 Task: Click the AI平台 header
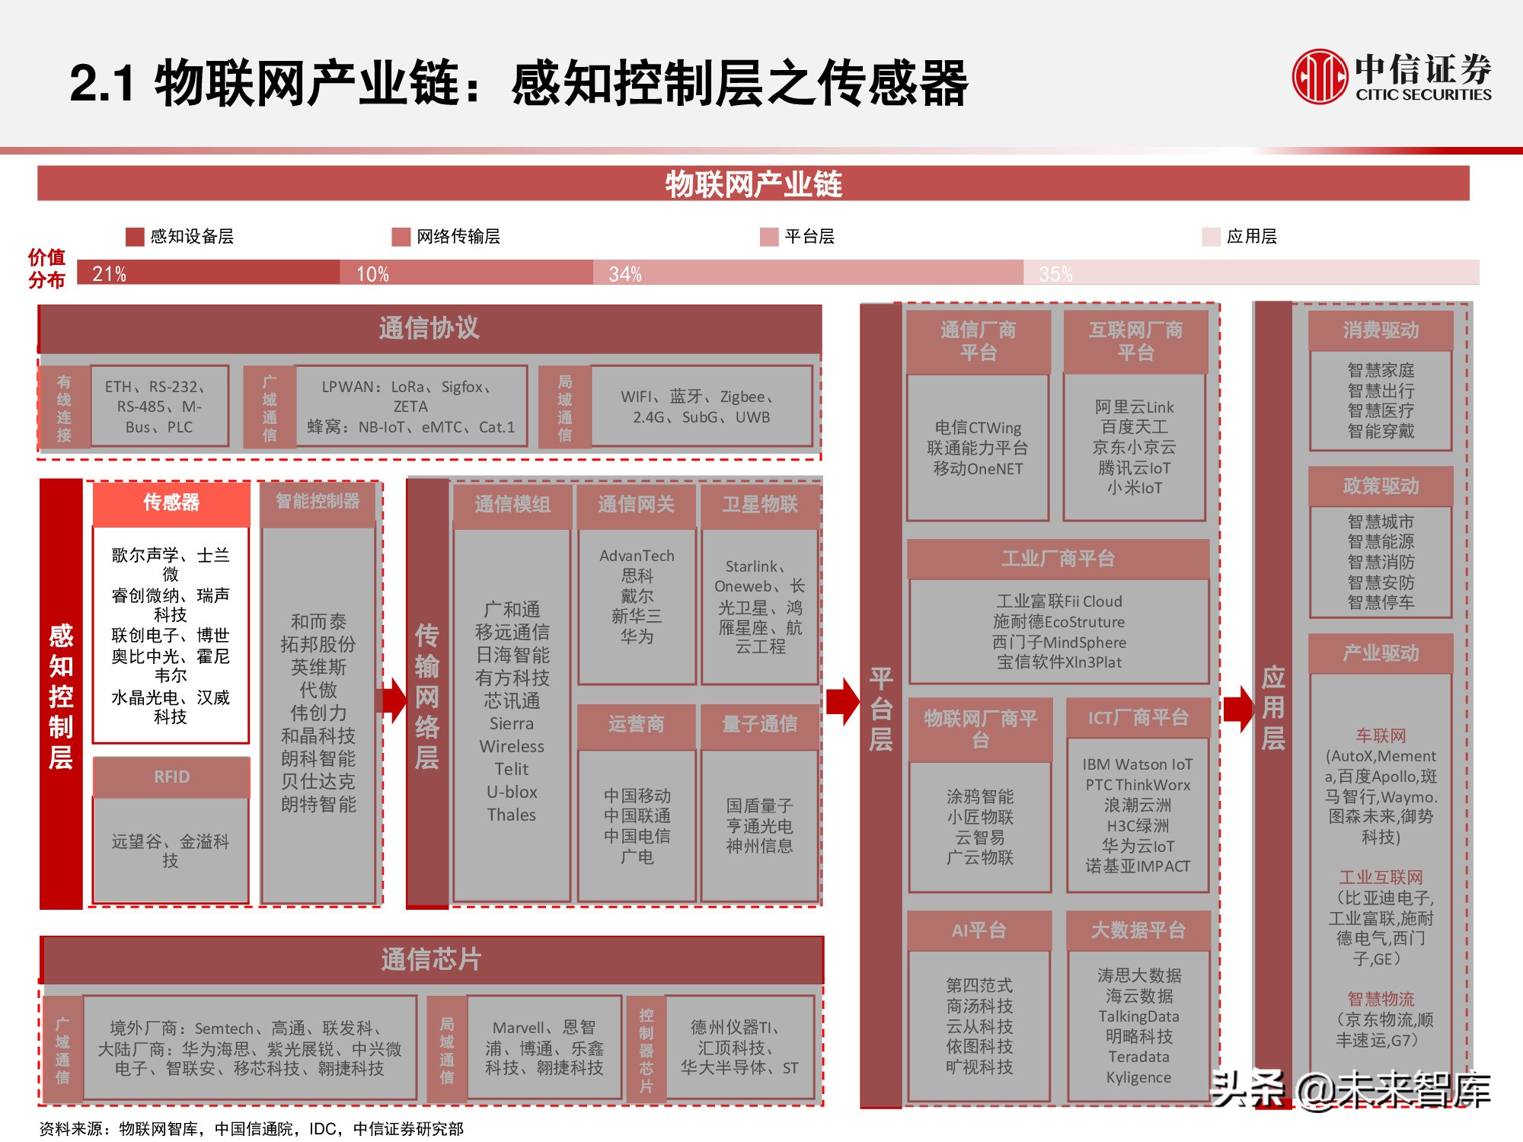pyautogui.click(x=979, y=930)
